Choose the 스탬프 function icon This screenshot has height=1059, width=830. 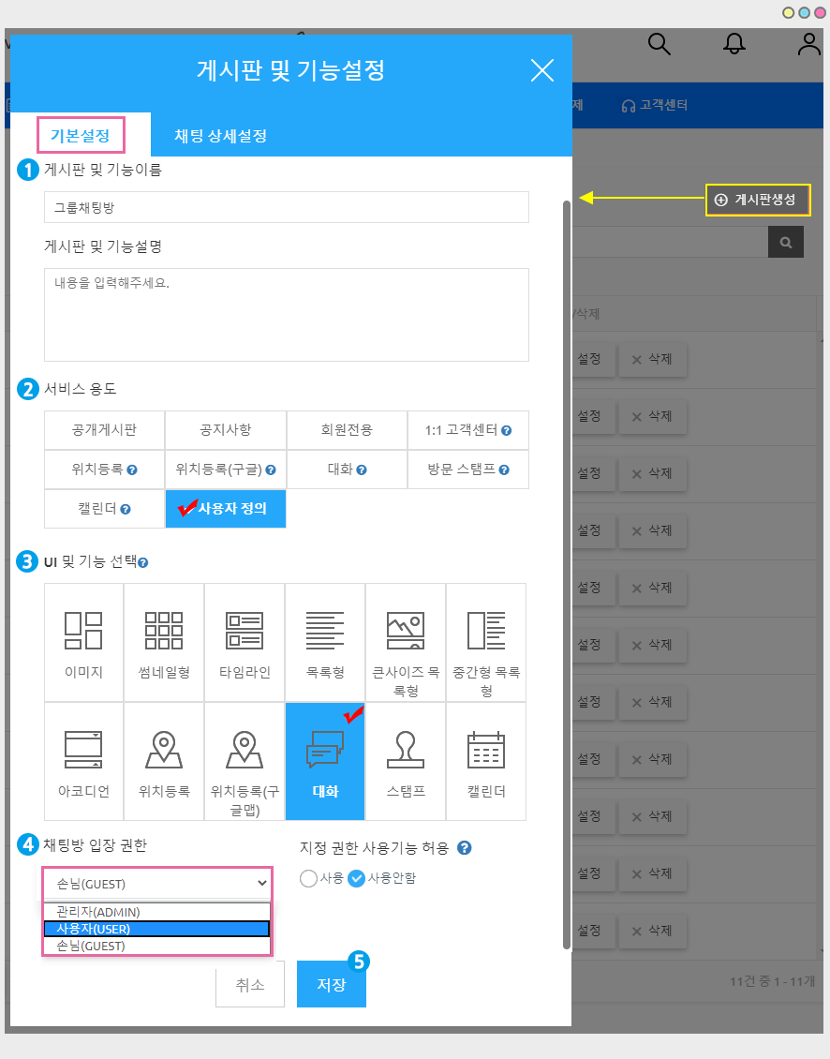pos(406,750)
